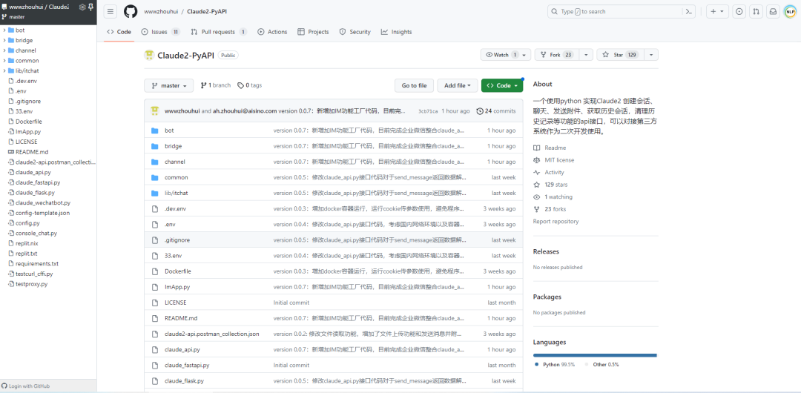801x393 pixels.
Task: Expand the master branch dropdown
Action: [x=169, y=85]
